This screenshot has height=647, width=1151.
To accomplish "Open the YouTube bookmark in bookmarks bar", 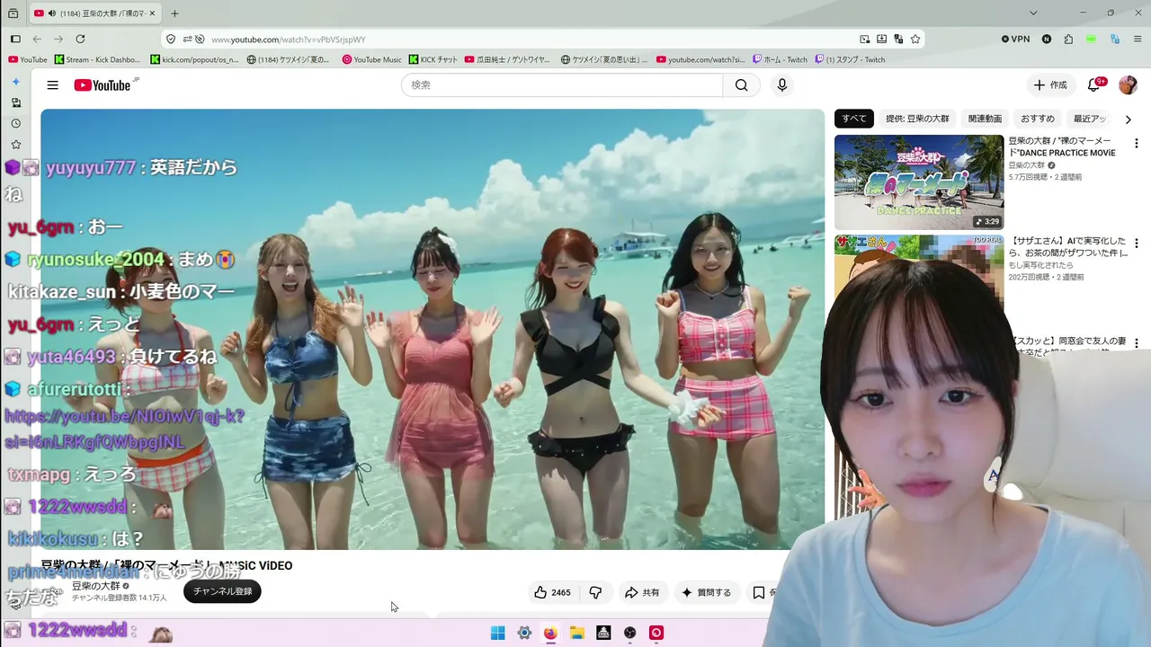I will click(27, 59).
